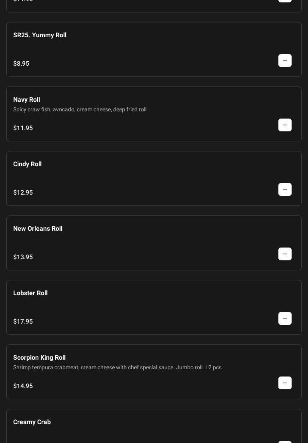Click the $8.95 Yummy Roll price
The image size is (308, 443).
(x=21, y=64)
